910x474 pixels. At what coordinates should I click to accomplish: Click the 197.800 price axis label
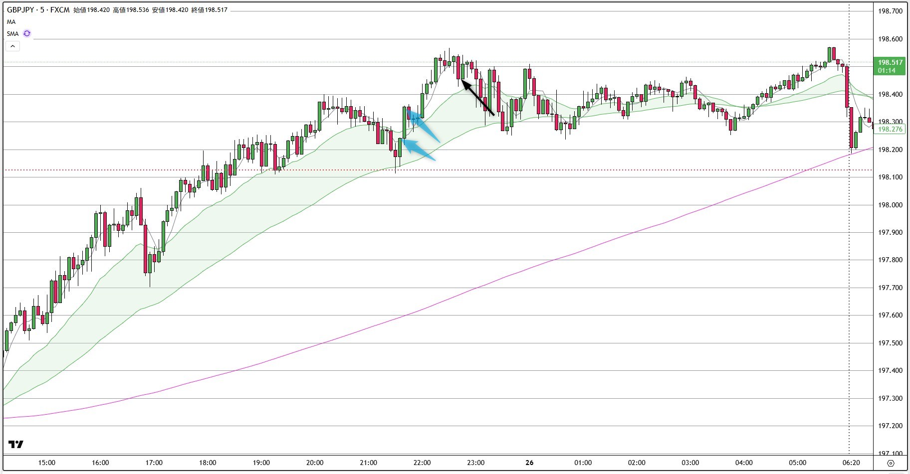click(x=891, y=260)
